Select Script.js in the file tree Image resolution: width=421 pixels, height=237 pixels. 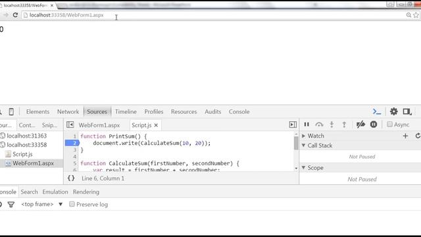[22, 154]
